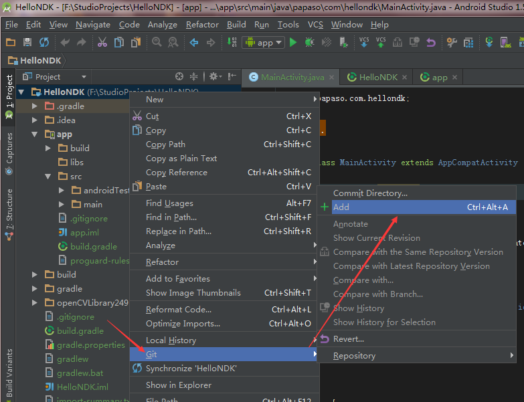Click the Synchronize toolbar icon
Screen dimensions: 524x402
[x=44, y=42]
